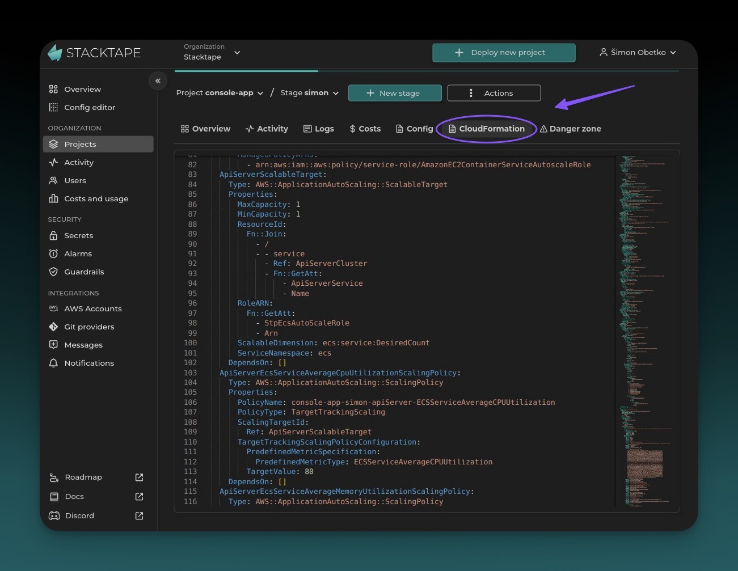738x571 pixels.
Task: Open Costs and usage page
Action: click(96, 198)
